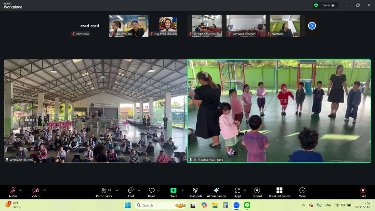Expand the video options chevron
This screenshot has width=375, height=211.
(44, 190)
